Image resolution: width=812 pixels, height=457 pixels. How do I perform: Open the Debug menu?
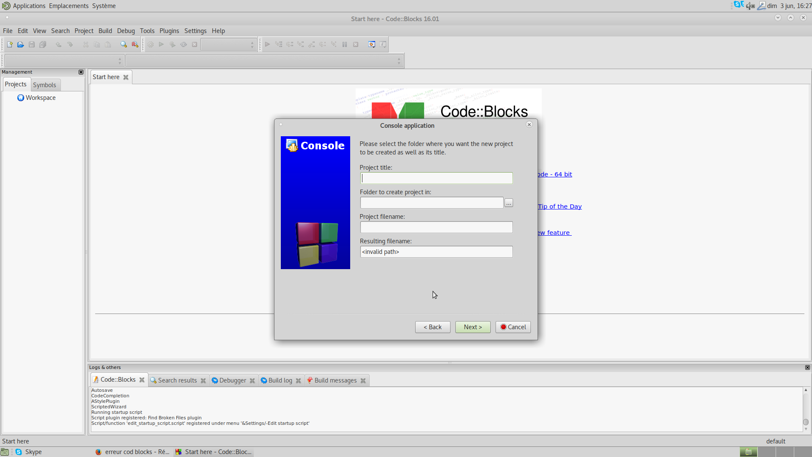[x=126, y=31]
